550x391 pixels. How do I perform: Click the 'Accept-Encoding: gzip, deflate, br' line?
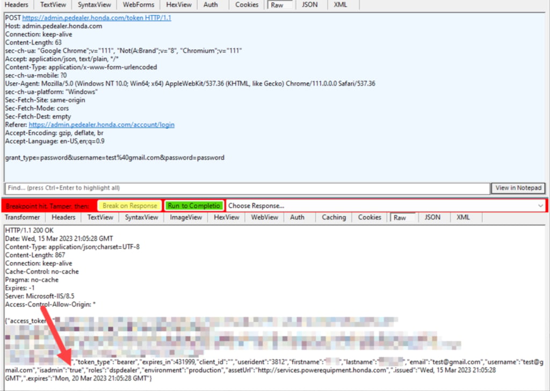(x=54, y=133)
